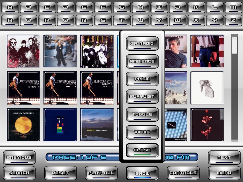This screenshot has height=182, width=243.
Task: Select the horses on beach album cover
Action: coord(176,88)
